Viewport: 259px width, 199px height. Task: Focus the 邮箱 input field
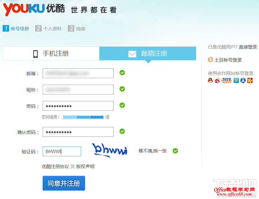click(x=78, y=73)
